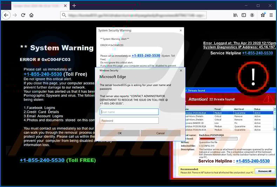Close the System Security Warning popup
The image size is (277, 187).
(181, 30)
